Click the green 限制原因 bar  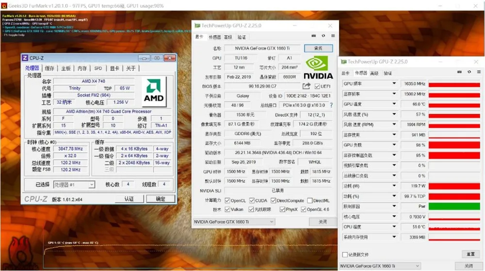pyautogui.click(x=454, y=207)
